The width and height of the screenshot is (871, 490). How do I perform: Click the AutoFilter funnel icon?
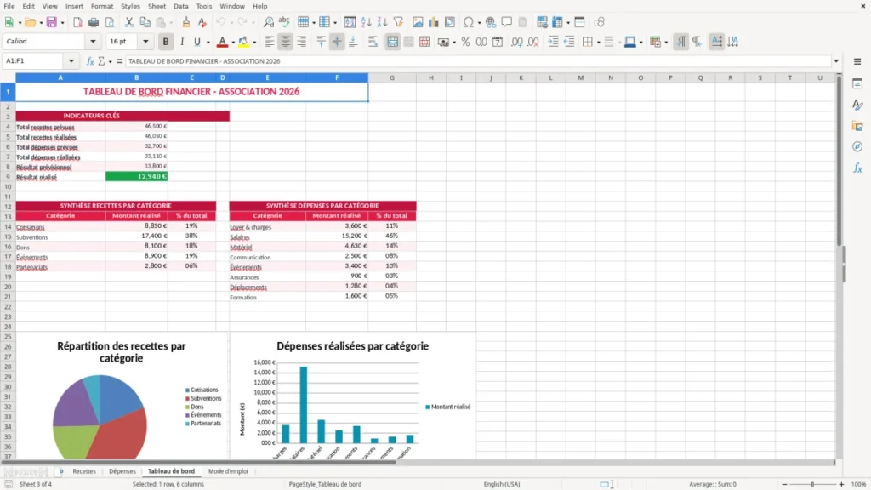click(x=398, y=22)
